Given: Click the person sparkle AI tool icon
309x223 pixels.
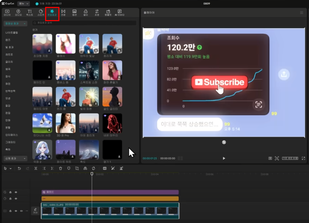Looking at the screenshot, I should click(x=121, y=168).
